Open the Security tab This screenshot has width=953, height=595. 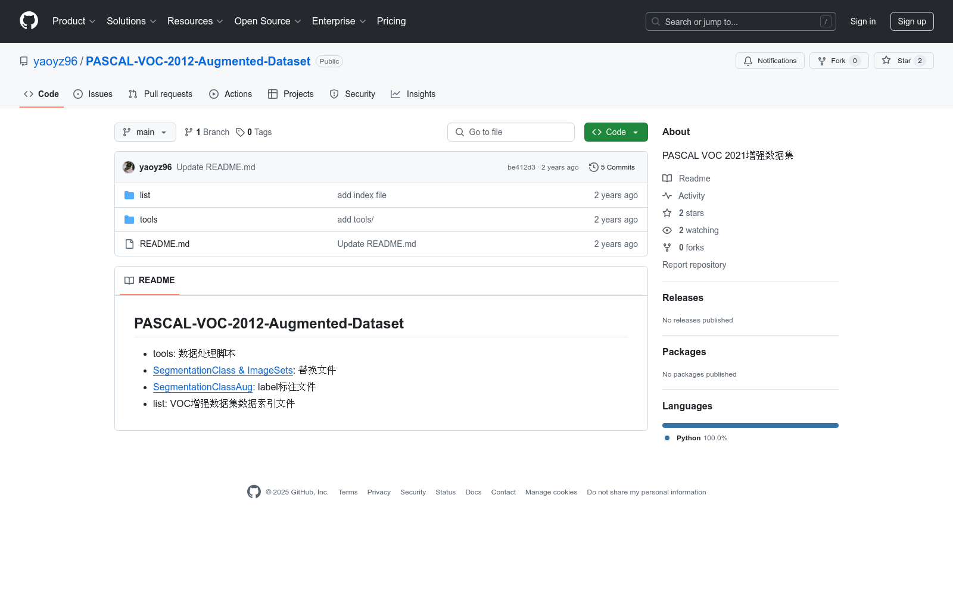pos(353,94)
